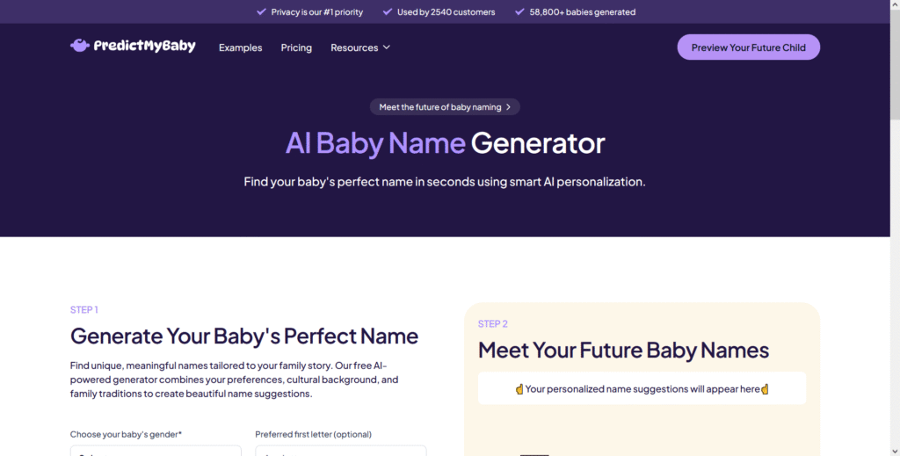The image size is (900, 456).
Task: Open the Resources menu
Action: (359, 47)
